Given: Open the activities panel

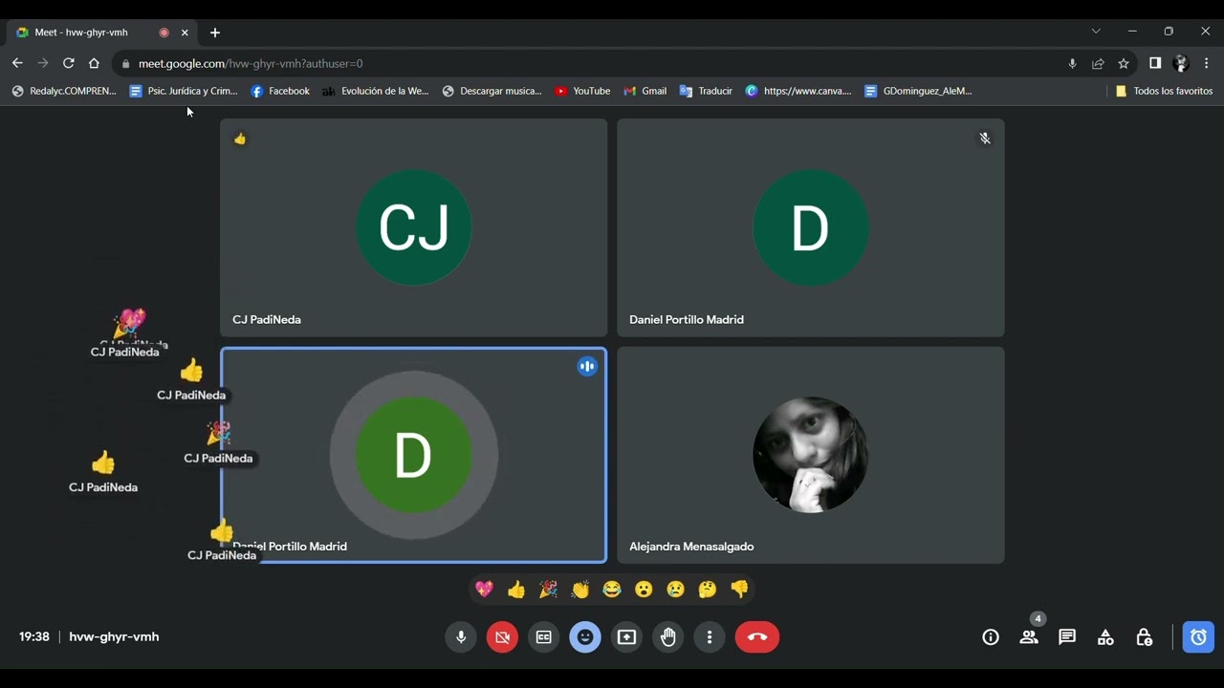Looking at the screenshot, I should (x=1105, y=637).
